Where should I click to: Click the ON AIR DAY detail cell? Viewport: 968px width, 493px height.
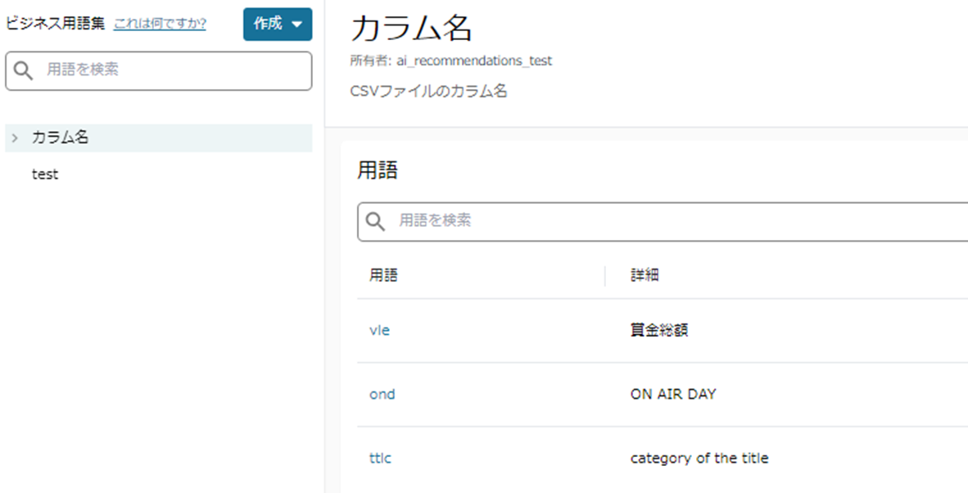point(673,394)
